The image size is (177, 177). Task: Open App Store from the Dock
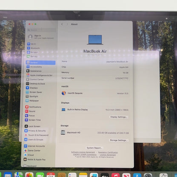tap(137, 175)
